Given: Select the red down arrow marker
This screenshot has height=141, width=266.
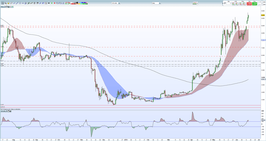Looking at the screenshot, I should [x=54, y=3].
